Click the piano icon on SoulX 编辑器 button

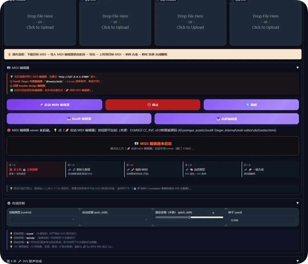(69, 119)
